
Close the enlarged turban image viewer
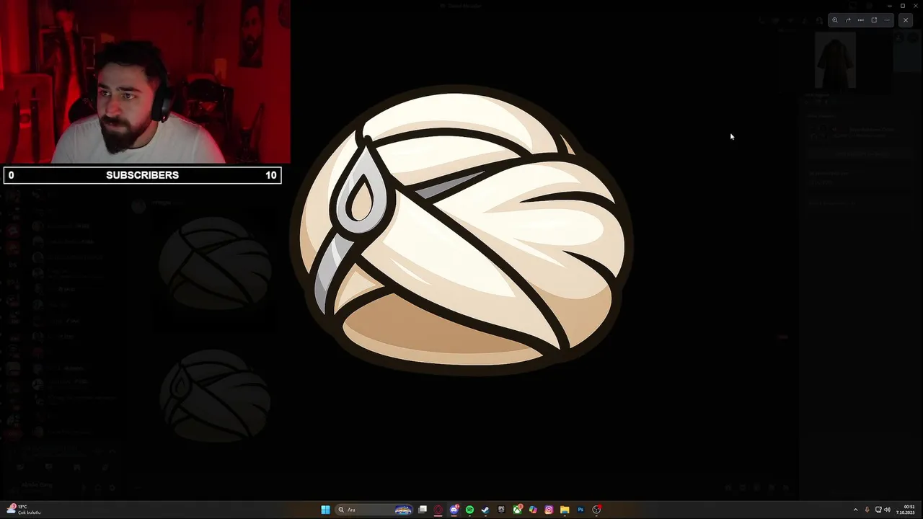pos(906,20)
